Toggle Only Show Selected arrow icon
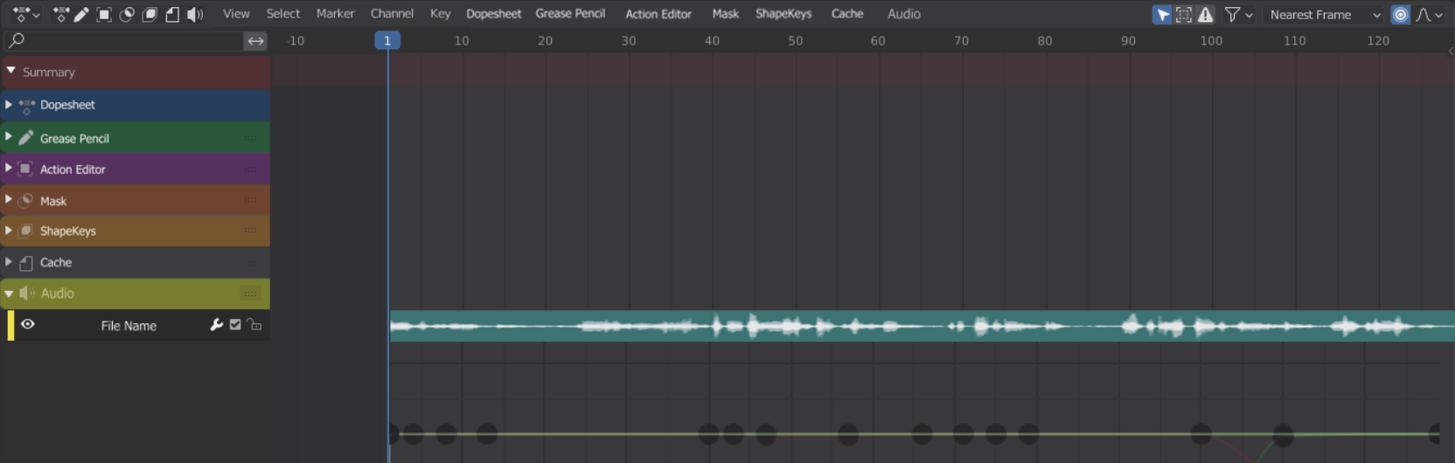 click(x=1162, y=15)
